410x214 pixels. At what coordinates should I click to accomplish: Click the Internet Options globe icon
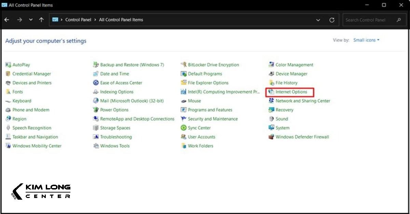point(271,92)
